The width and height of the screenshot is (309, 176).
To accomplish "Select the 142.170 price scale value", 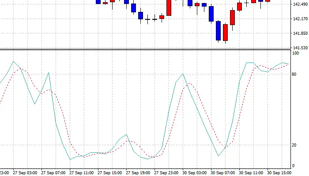I will pyautogui.click(x=300, y=19).
